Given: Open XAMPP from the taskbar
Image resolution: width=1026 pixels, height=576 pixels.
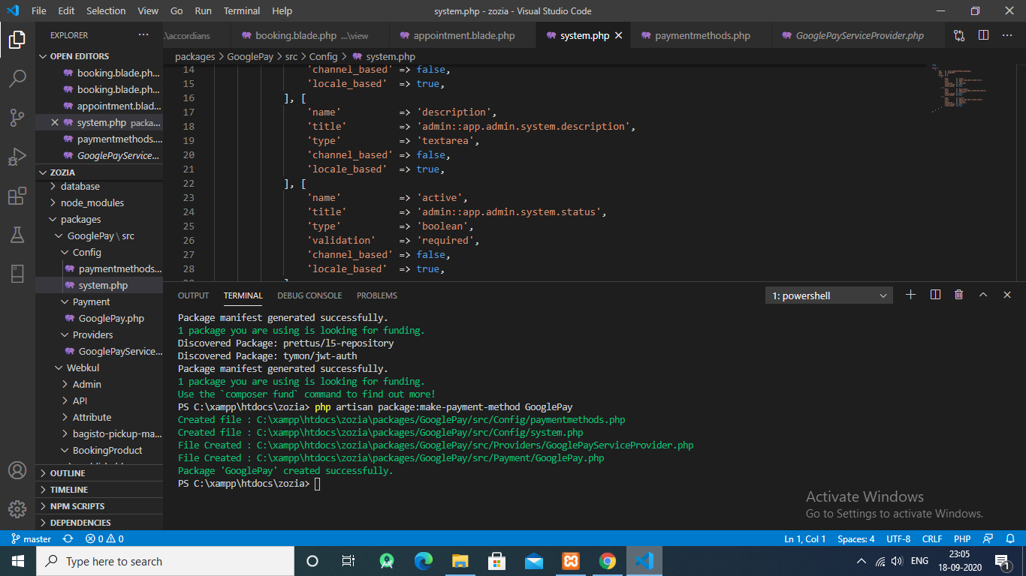Looking at the screenshot, I should (x=571, y=561).
